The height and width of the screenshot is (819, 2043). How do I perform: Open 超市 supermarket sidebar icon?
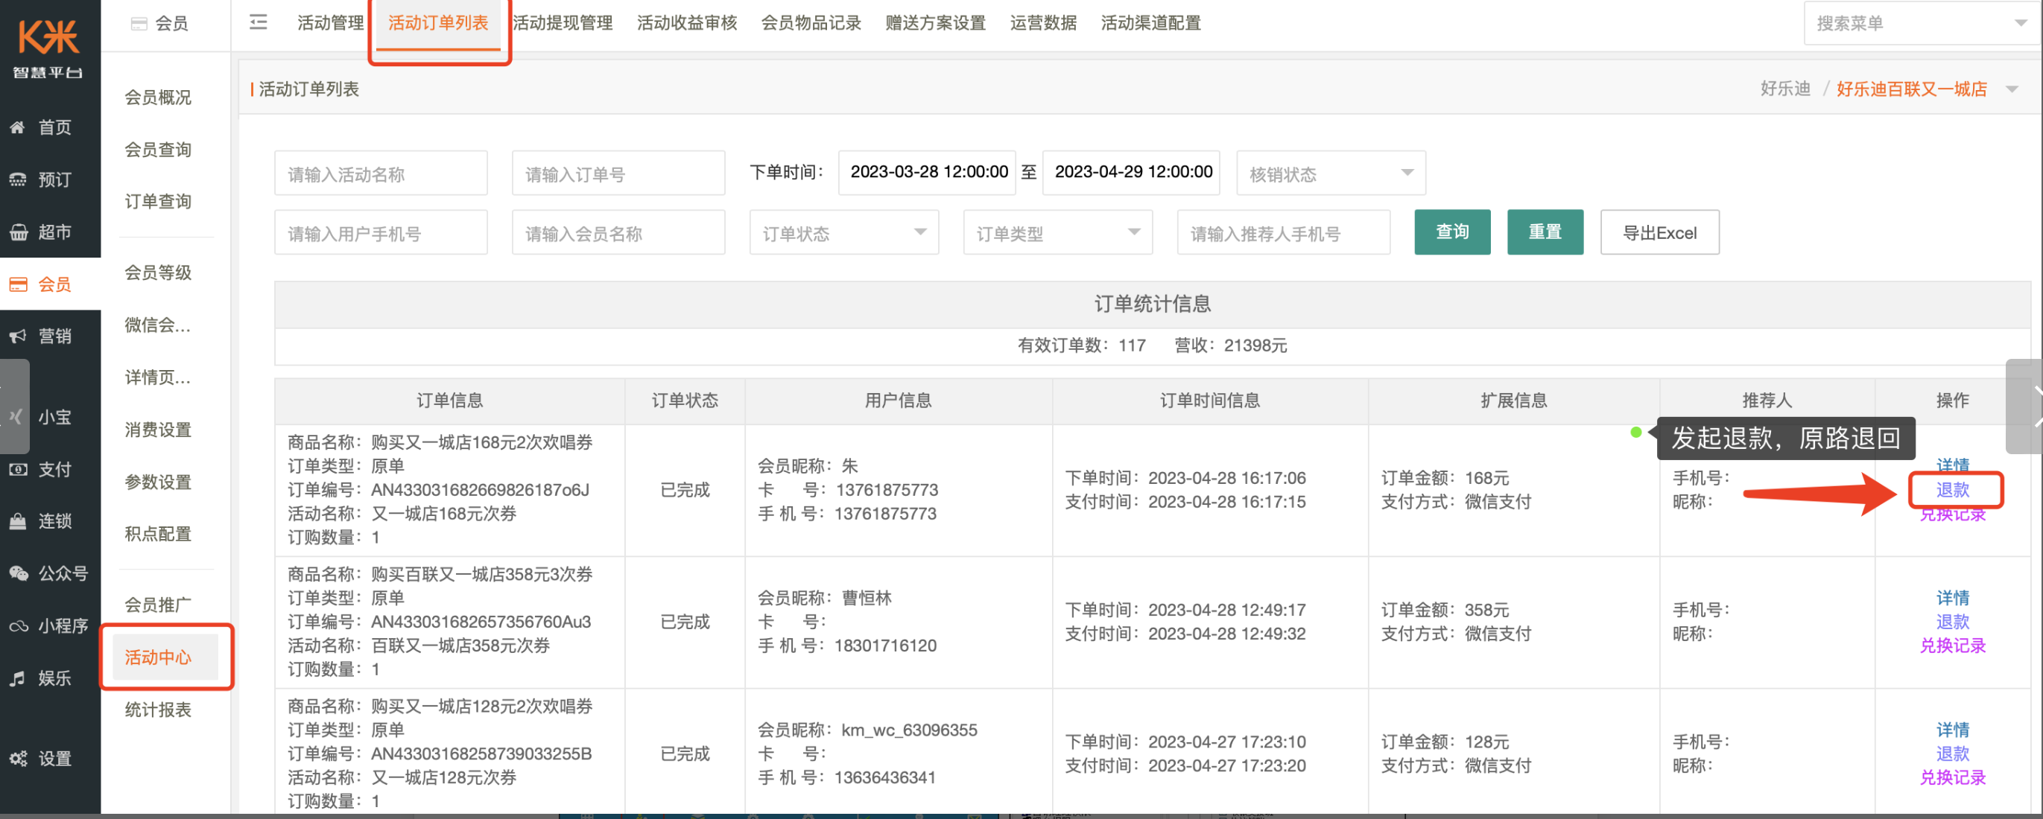pos(17,232)
